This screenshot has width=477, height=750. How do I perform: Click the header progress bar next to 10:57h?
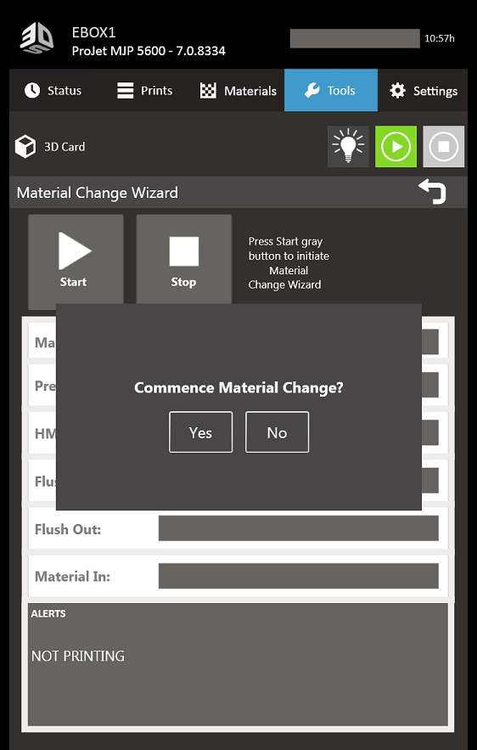pyautogui.click(x=355, y=39)
